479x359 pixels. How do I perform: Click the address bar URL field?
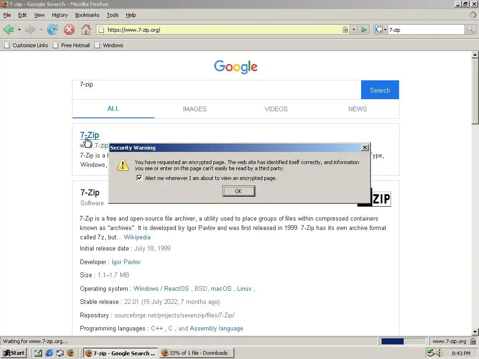(x=223, y=29)
